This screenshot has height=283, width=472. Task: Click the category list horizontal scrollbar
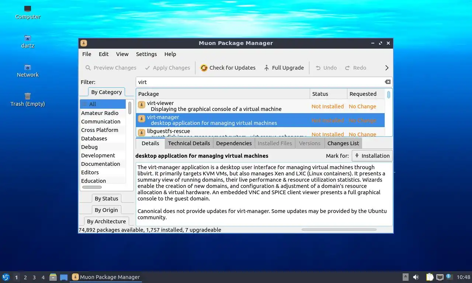pos(92,187)
